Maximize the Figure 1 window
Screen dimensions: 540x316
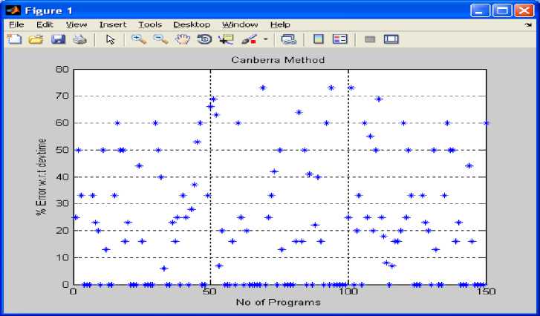(502, 10)
